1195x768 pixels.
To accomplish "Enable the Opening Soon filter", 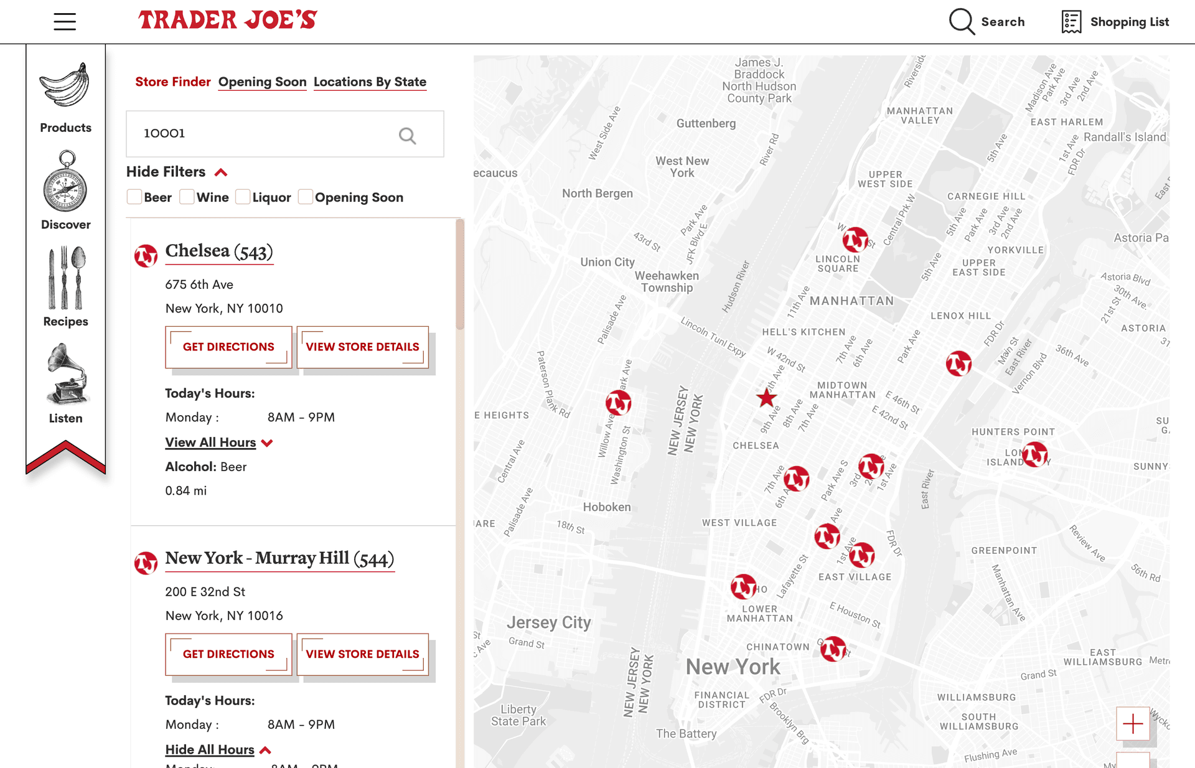I will 306,196.
